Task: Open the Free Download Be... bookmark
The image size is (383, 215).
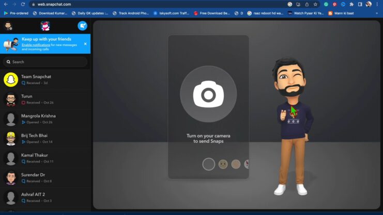Action: 212,13
